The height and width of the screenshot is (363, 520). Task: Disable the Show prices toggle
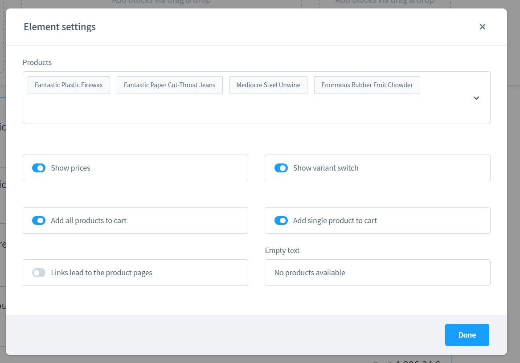pyautogui.click(x=39, y=168)
